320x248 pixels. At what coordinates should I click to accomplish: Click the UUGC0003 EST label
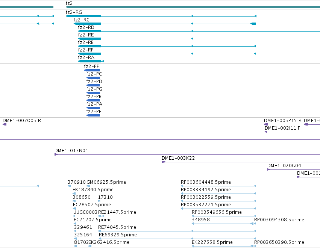[85, 212]
